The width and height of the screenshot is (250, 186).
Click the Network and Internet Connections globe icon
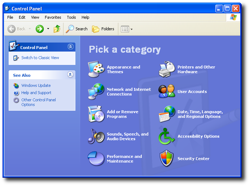[x=96, y=92]
